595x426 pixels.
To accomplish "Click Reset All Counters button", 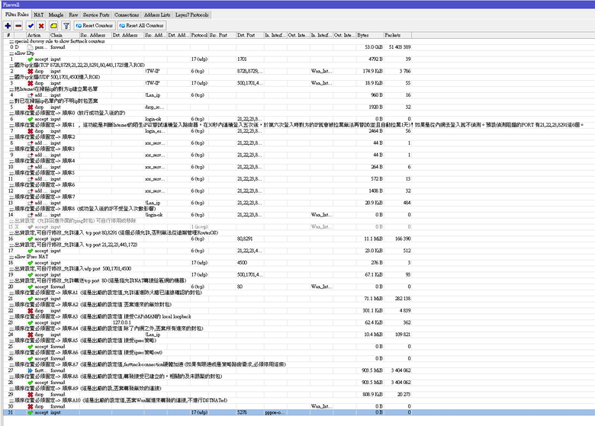I will 141,26.
